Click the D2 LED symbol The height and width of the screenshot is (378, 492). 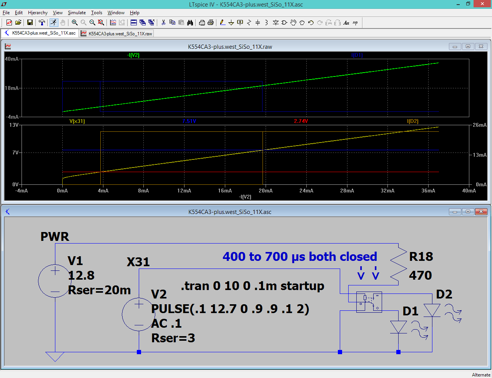(x=432, y=310)
